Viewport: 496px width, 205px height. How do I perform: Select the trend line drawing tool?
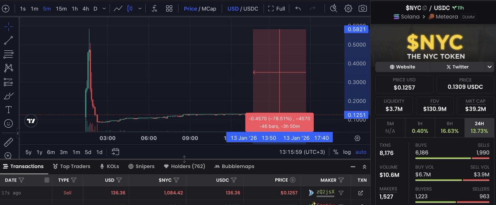point(8,41)
